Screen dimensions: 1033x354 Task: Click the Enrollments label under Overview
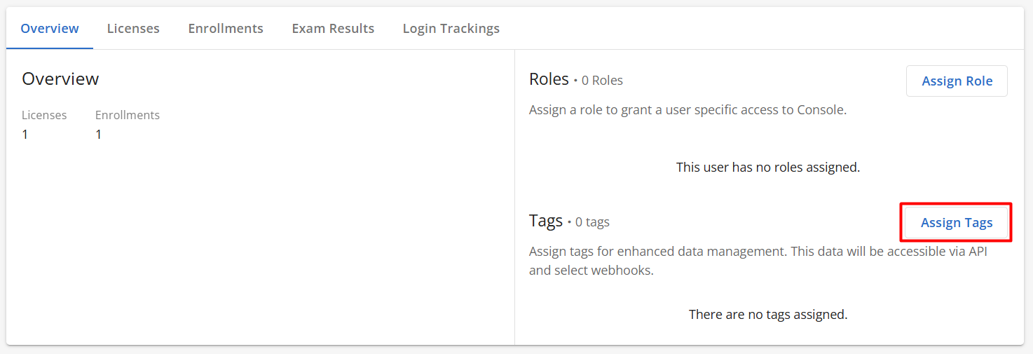coord(128,115)
